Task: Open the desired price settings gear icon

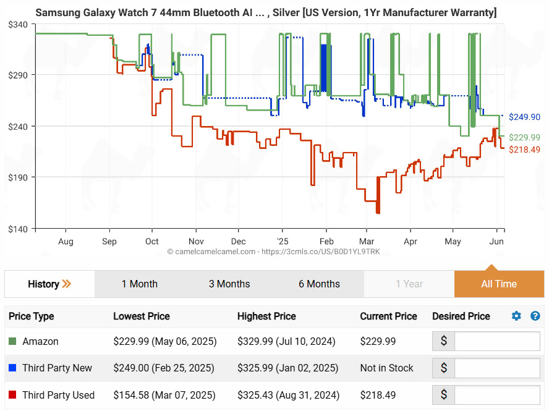Action: [516, 316]
